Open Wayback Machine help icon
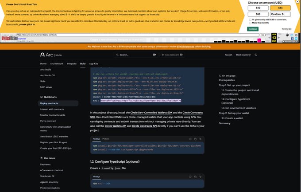The height and width of the screenshot is (192, 301). pyautogui.click(x=292, y=35)
